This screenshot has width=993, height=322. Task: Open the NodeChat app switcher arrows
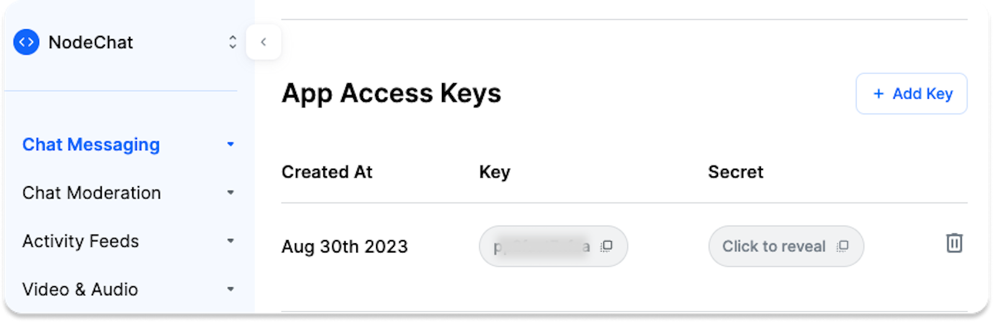coord(232,42)
